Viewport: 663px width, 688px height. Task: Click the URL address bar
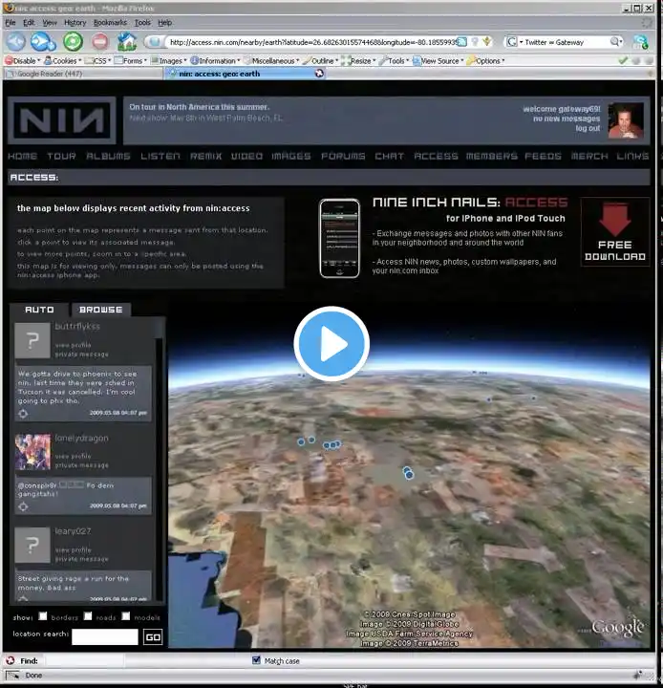coord(312,42)
